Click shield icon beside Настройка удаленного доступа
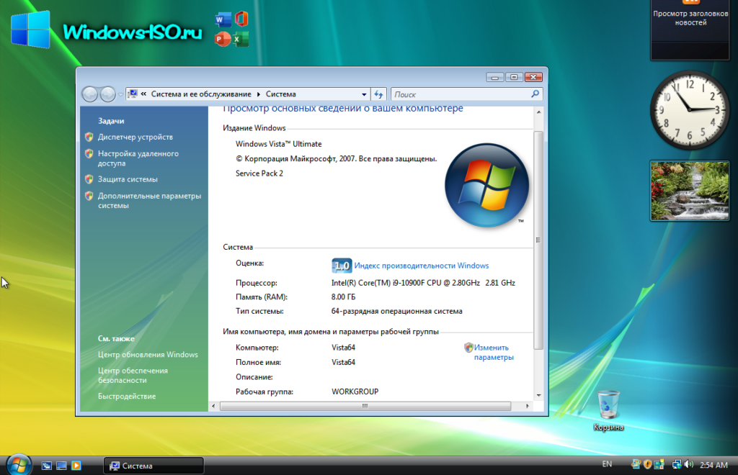Viewport: 738px width, 475px height. pyautogui.click(x=89, y=153)
